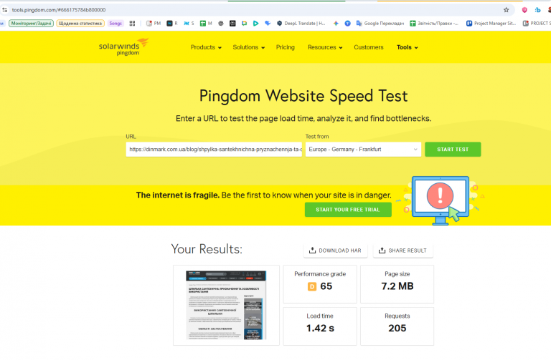Image resolution: width=551 pixels, height=360 pixels.
Task: Open the tested page screenshot thumbnail
Action: (226, 305)
